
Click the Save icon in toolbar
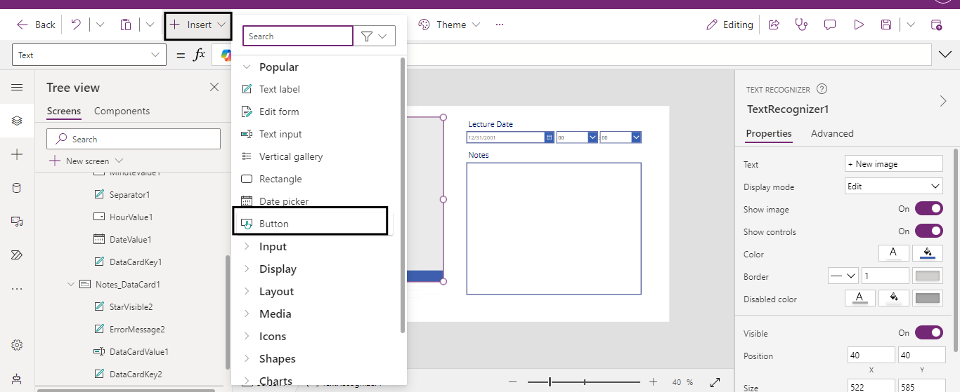pos(886,25)
